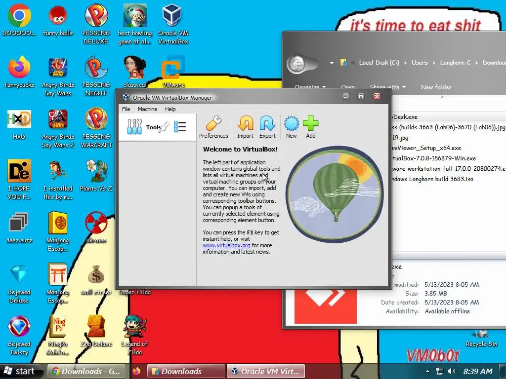This screenshot has width=506, height=379.
Task: Click Longhorn-C in the Explorer breadcrumb
Action: [455, 63]
